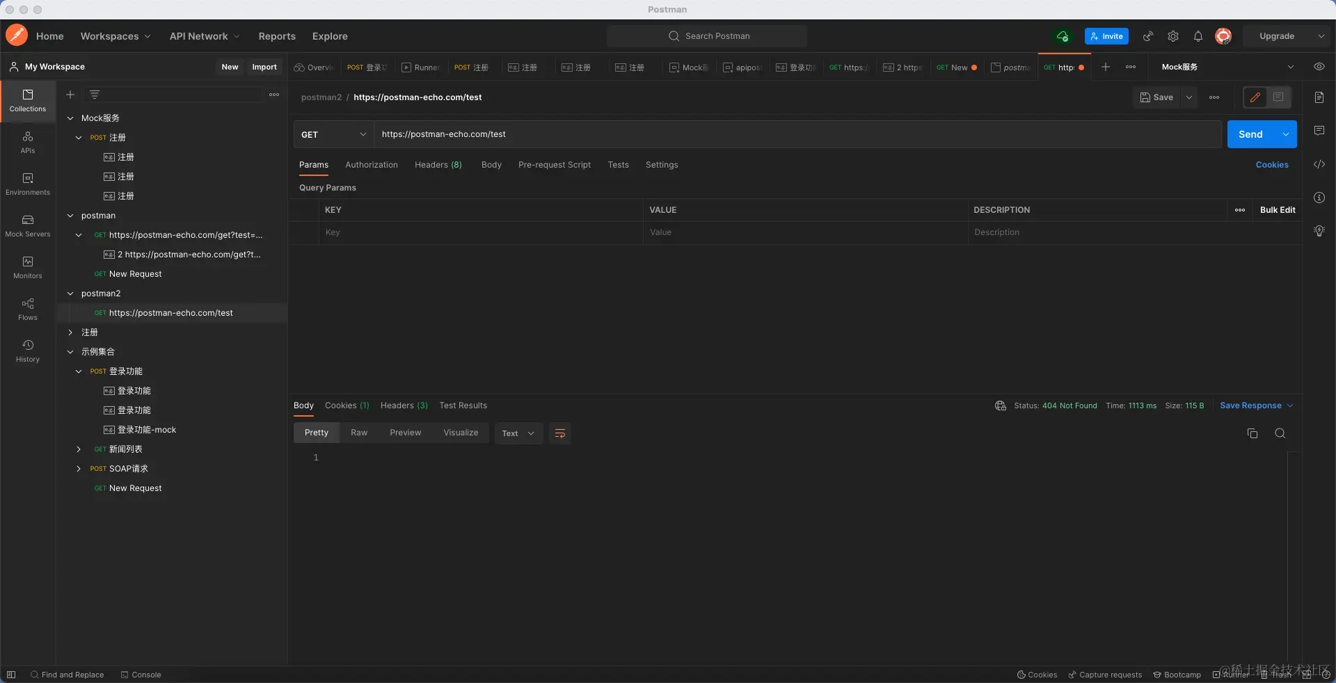
Task: Select the Raw response view
Action: coord(359,433)
